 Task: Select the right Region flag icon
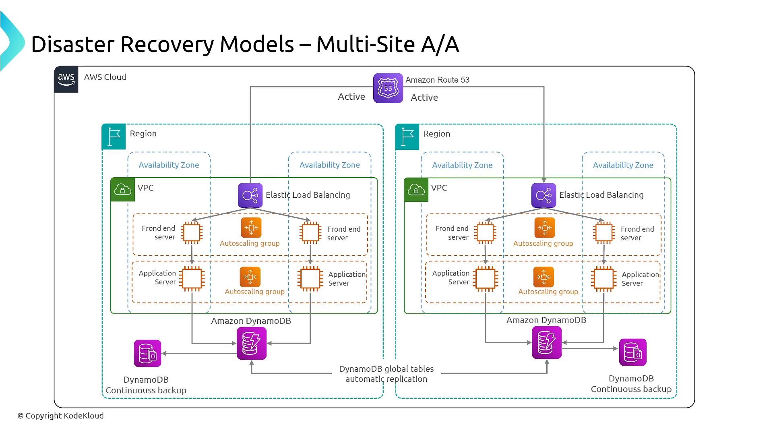407,137
